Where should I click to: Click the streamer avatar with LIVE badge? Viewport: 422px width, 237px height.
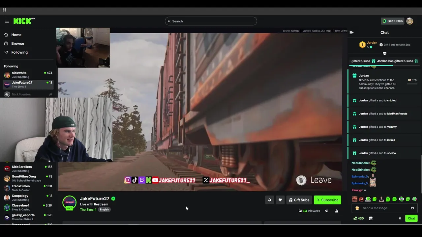(70, 203)
